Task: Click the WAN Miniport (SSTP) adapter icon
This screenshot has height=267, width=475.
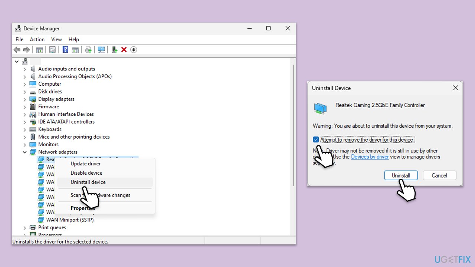Action: [x=41, y=220]
